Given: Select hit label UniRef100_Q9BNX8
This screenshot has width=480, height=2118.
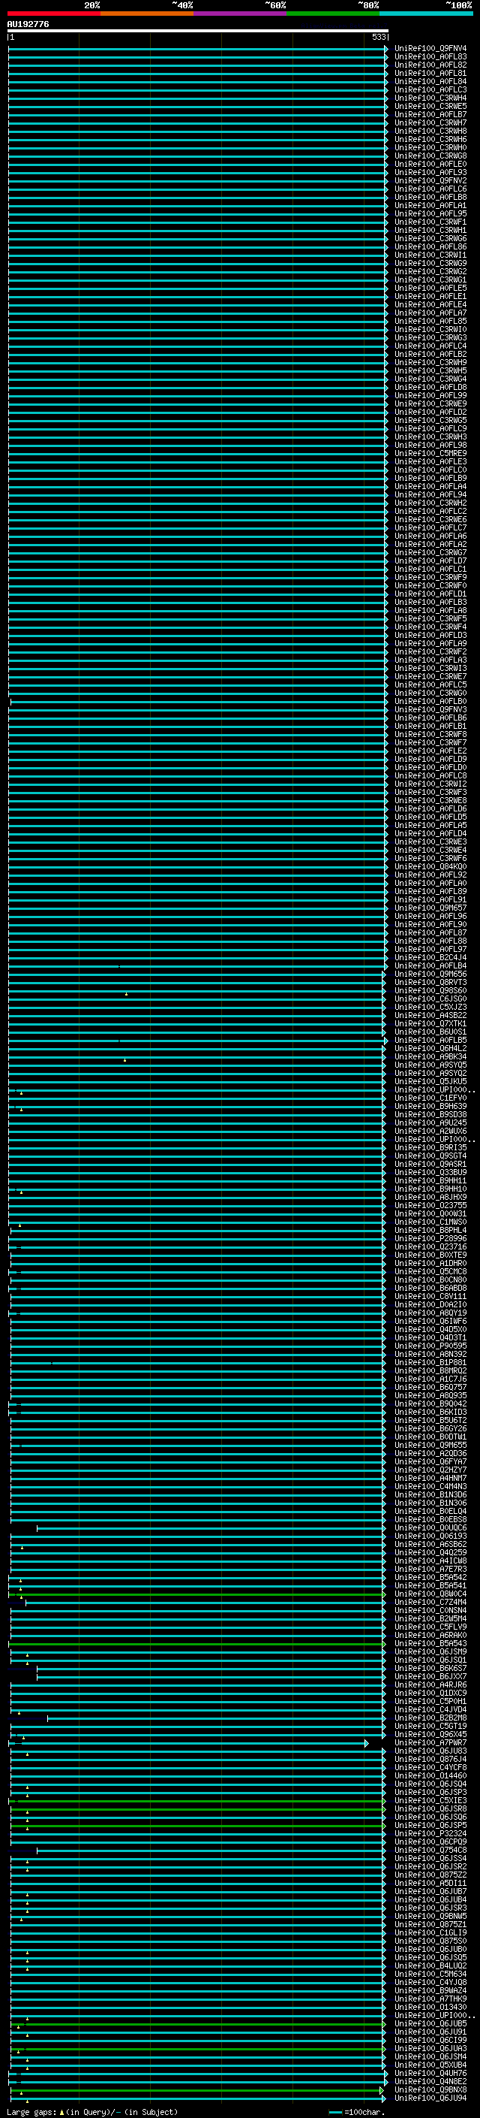Looking at the screenshot, I should click(430, 2090).
